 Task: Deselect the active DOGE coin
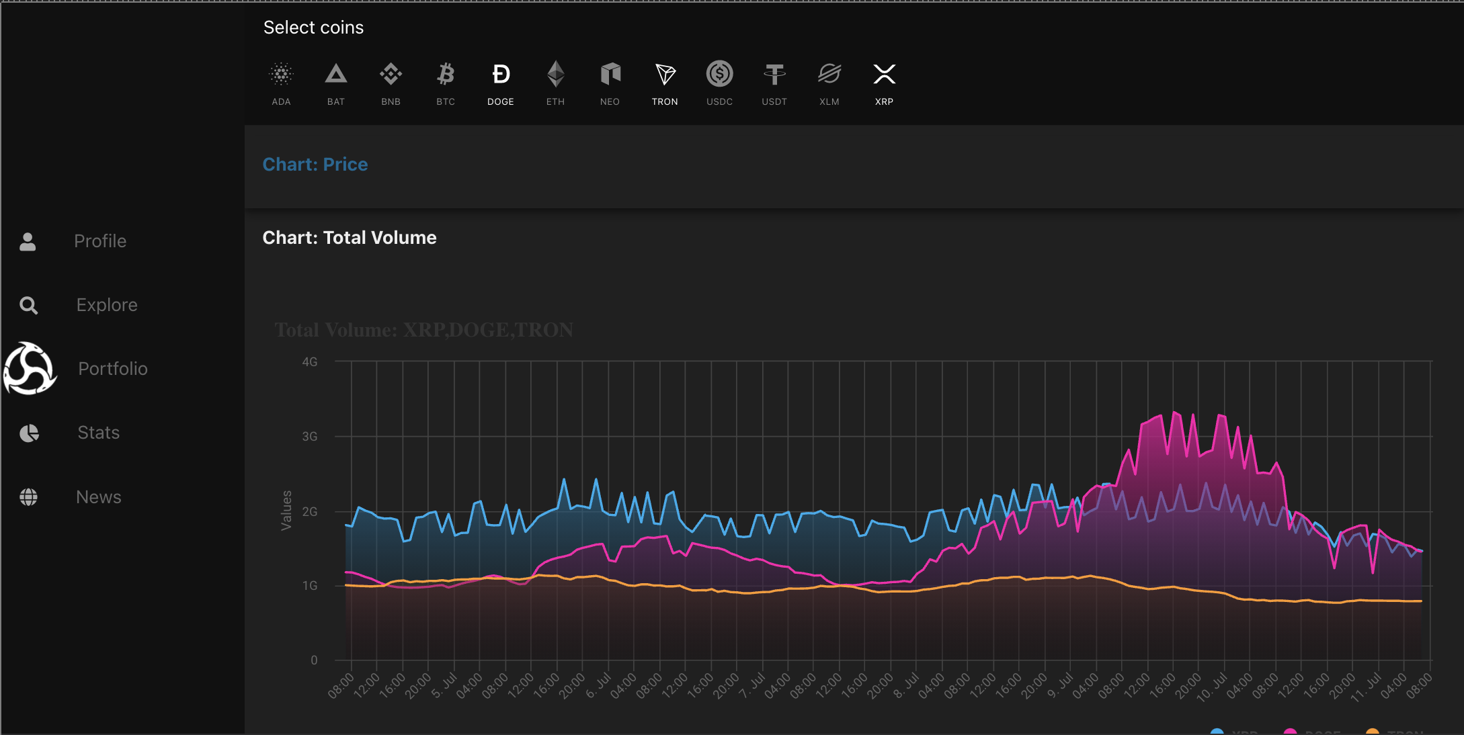(501, 74)
